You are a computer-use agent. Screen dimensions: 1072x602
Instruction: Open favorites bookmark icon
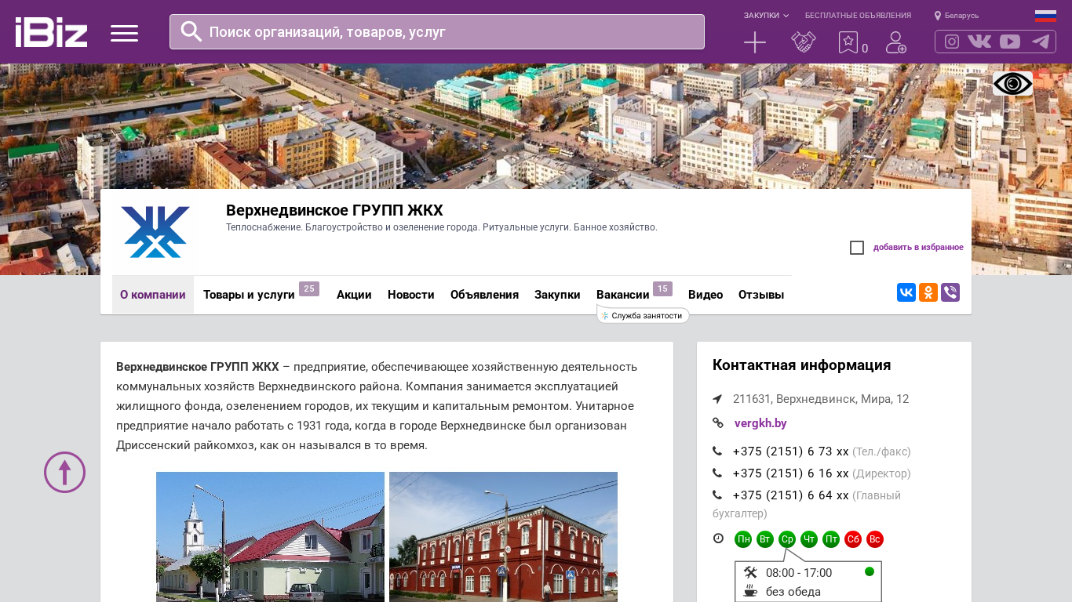[848, 42]
